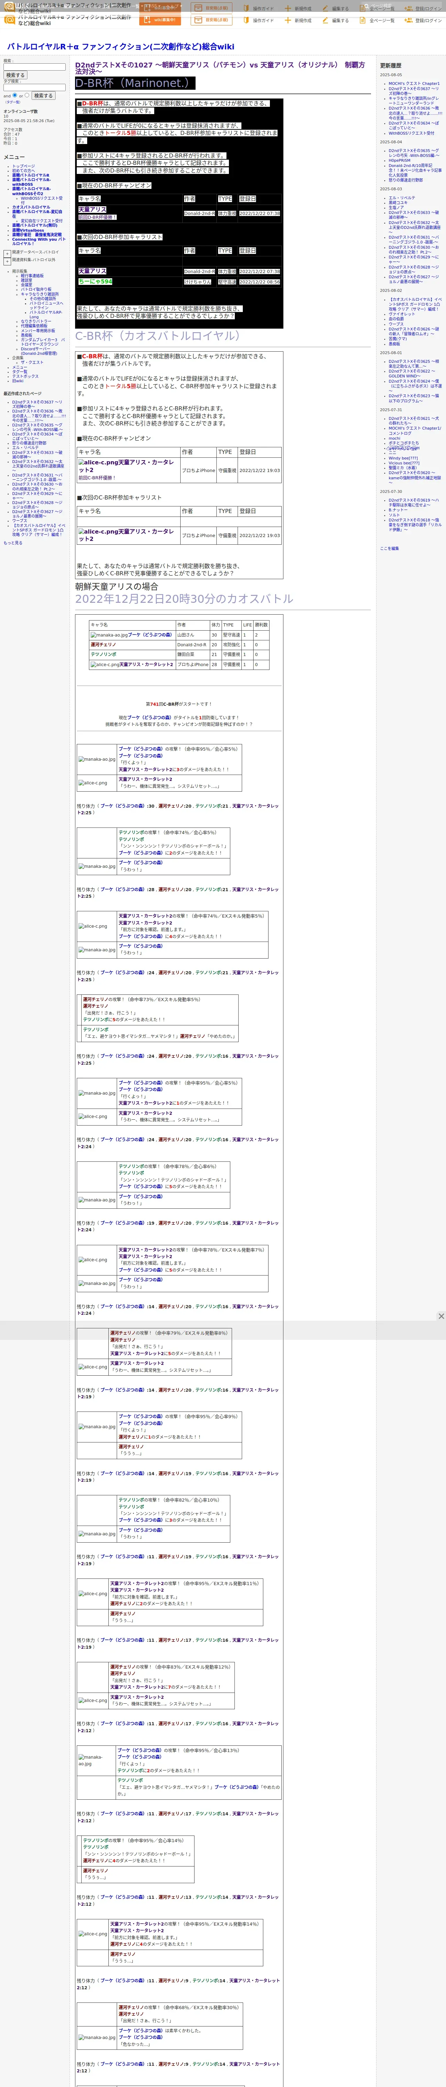Viewport: 446px width, 2087px height.
Task: Open 会議室 link in sidebar
Action: [27, 285]
